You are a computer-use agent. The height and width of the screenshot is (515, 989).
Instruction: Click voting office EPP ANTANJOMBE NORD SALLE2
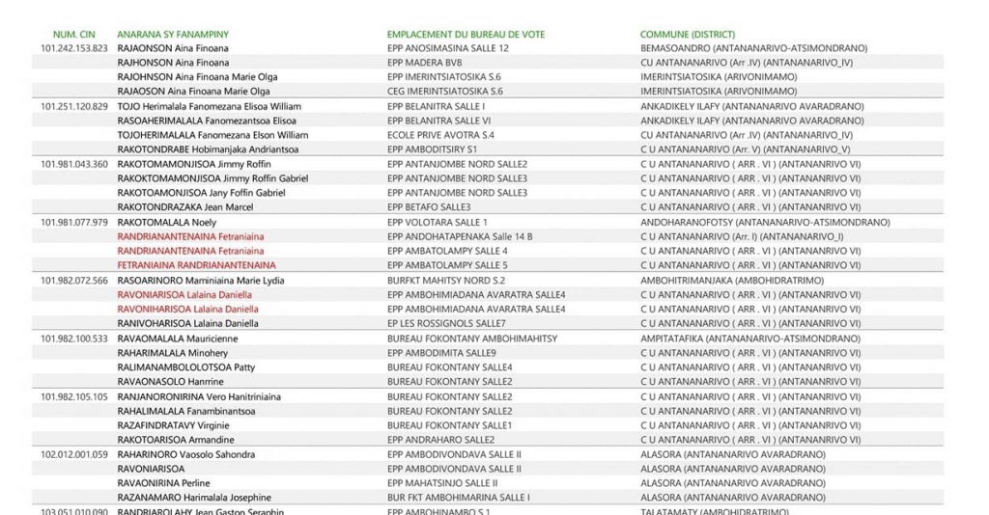pos(457,164)
